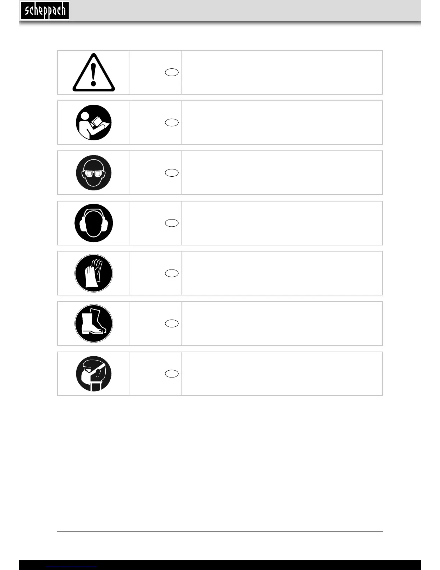Click the scheppach logo in header

45,10
